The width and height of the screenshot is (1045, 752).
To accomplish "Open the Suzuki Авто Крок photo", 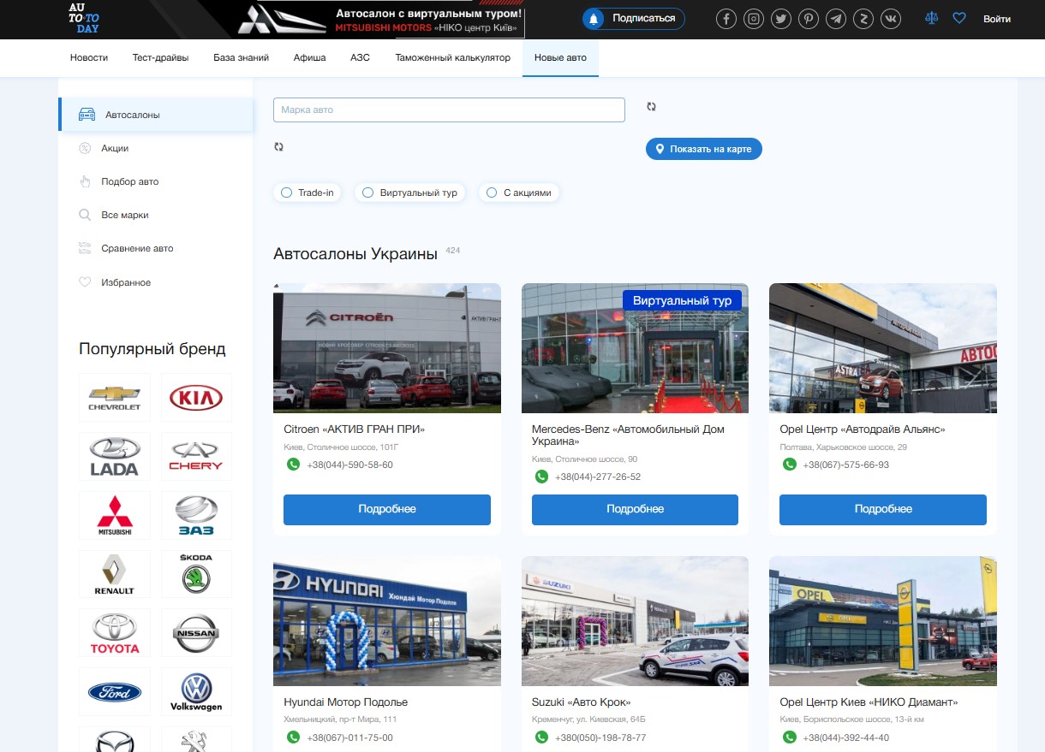I will pos(635,621).
